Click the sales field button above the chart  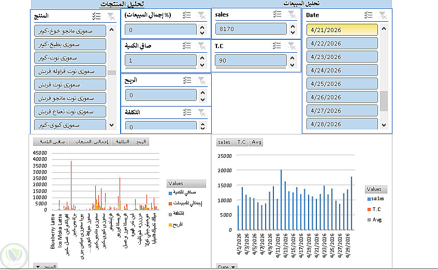pos(224,142)
